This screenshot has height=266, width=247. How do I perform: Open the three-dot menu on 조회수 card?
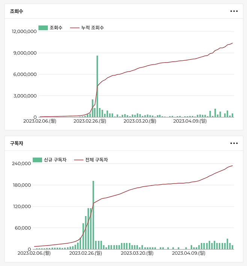[234, 11]
